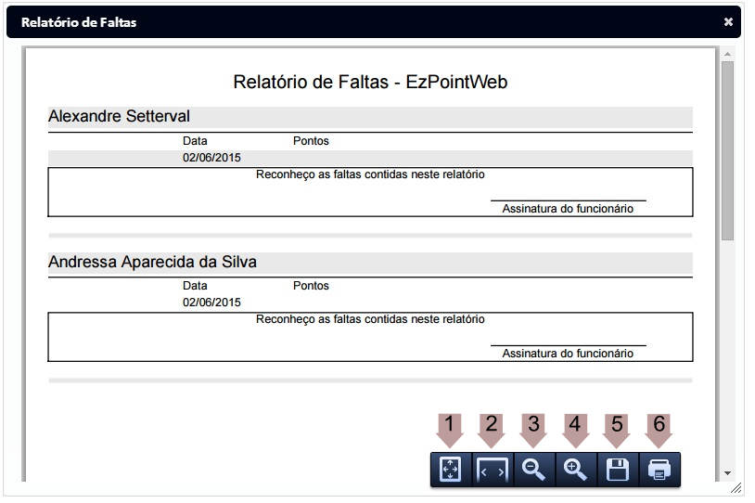Click the fit to width icon

click(492, 471)
